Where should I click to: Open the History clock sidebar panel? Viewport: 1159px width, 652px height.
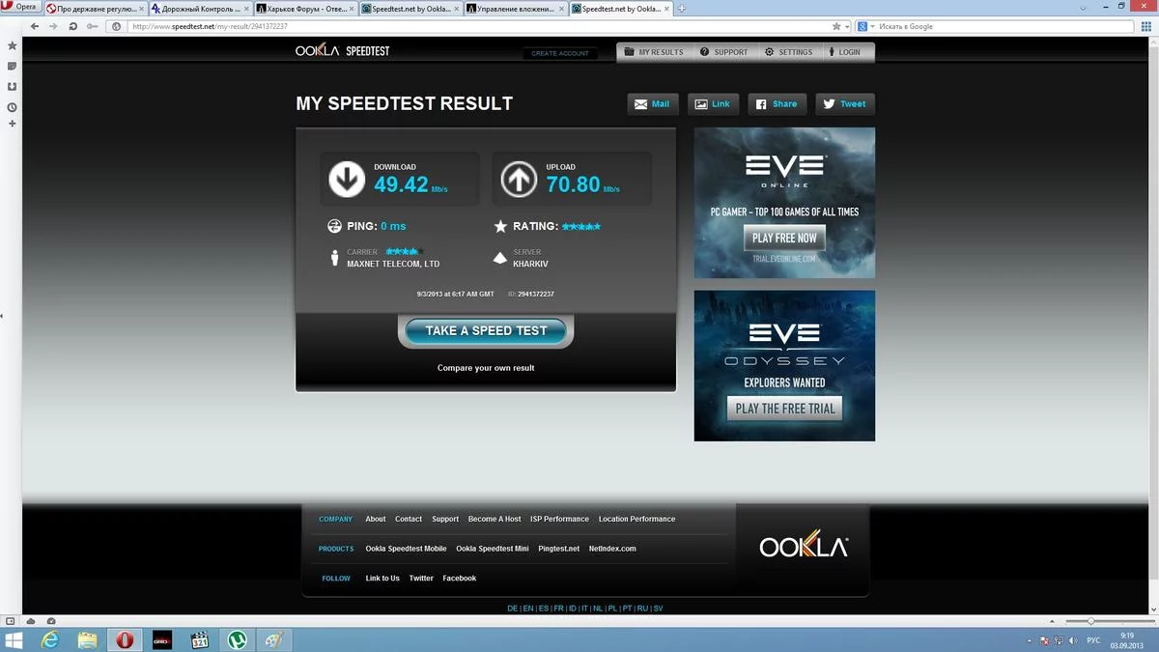pyautogui.click(x=12, y=107)
